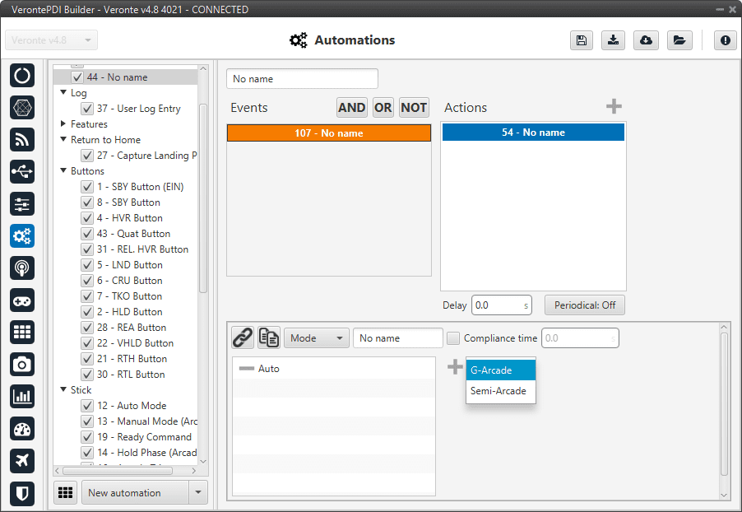
Task: Click the open folder icon
Action: (679, 40)
